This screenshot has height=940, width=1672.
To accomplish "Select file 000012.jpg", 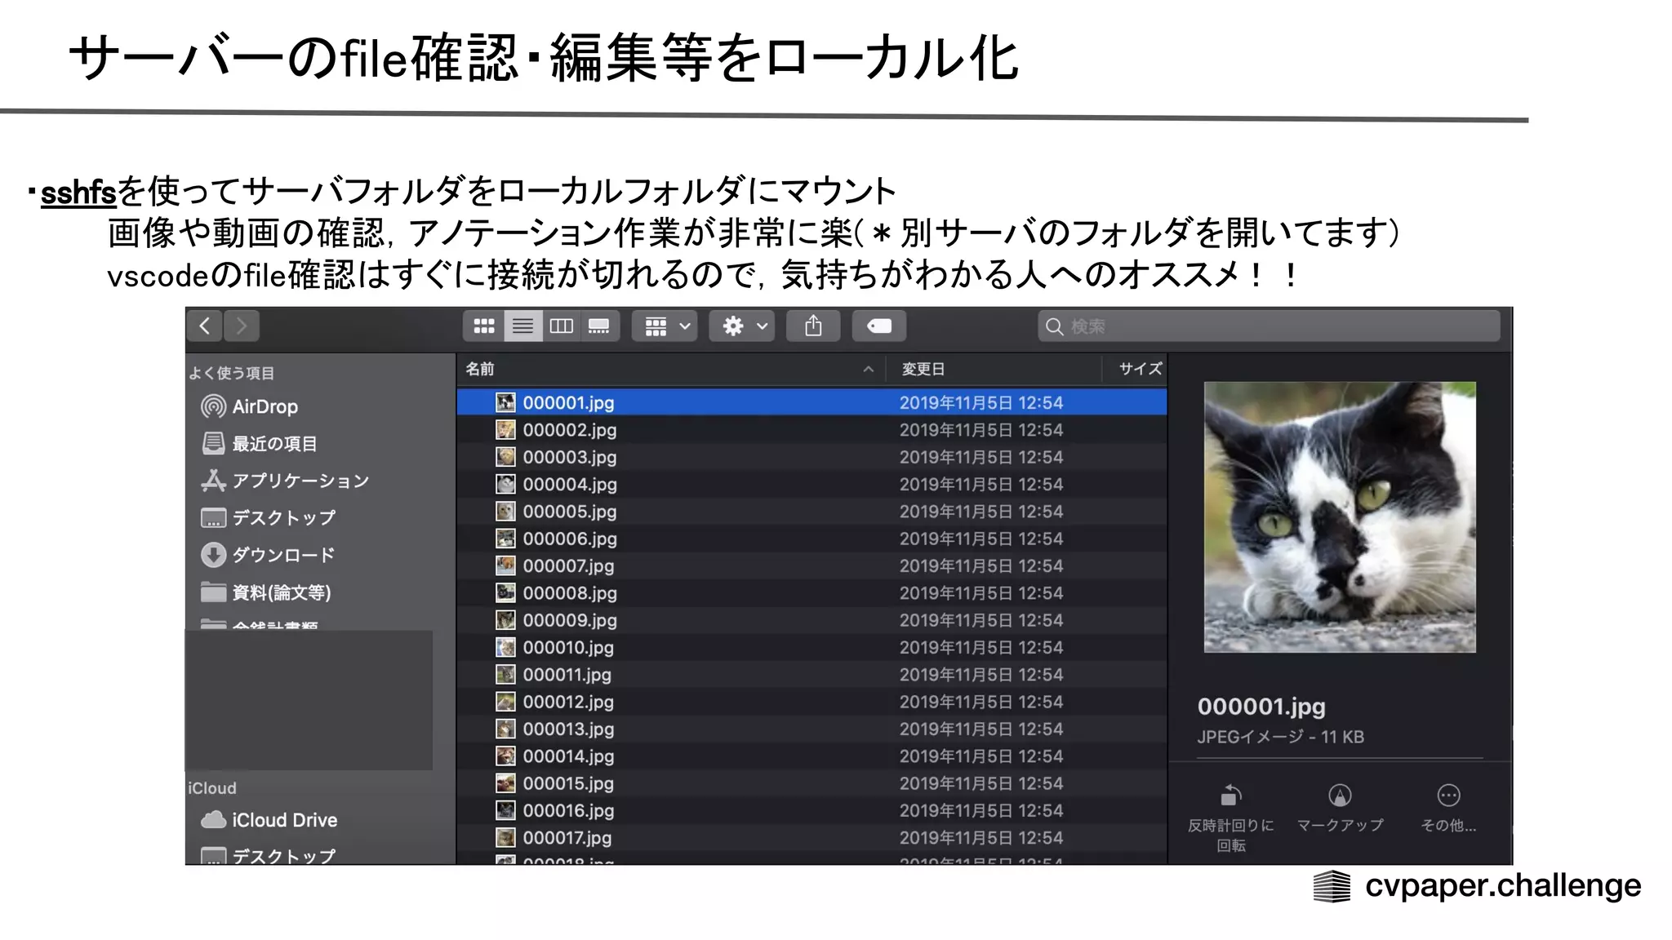I will tap(812, 702).
